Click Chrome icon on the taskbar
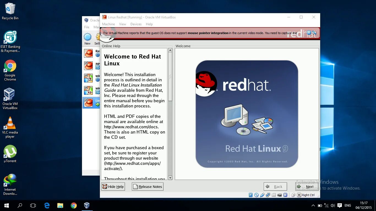Screen dimensions: 376x211 click(x=73, y=205)
